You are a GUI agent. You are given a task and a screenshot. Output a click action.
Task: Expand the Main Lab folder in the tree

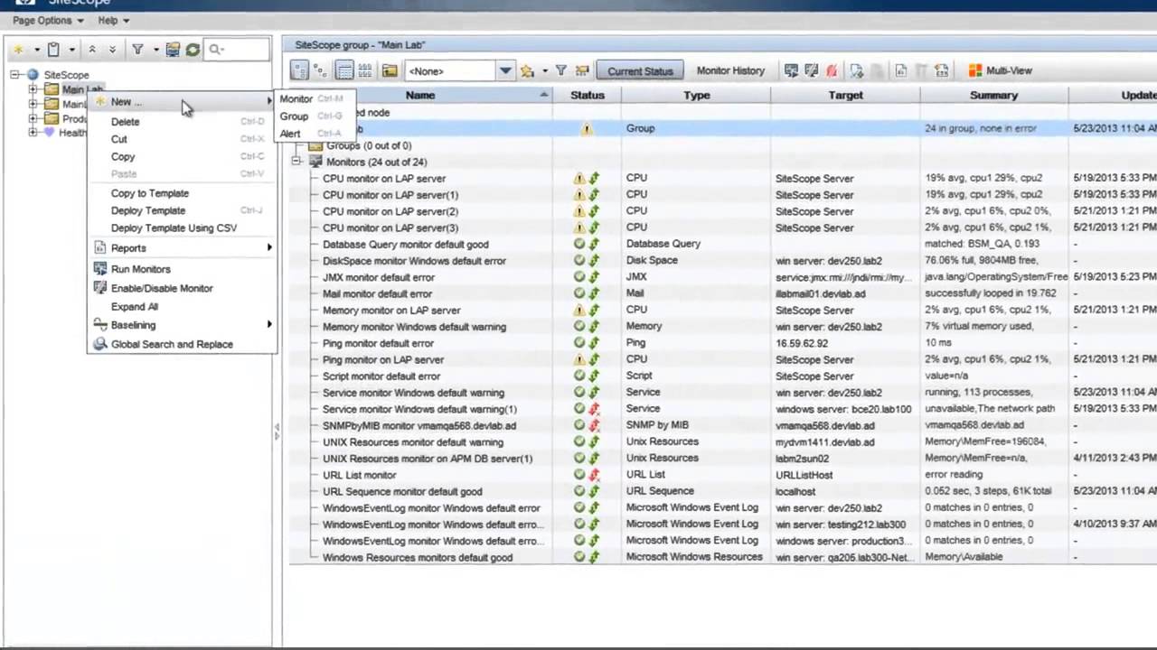tap(33, 89)
